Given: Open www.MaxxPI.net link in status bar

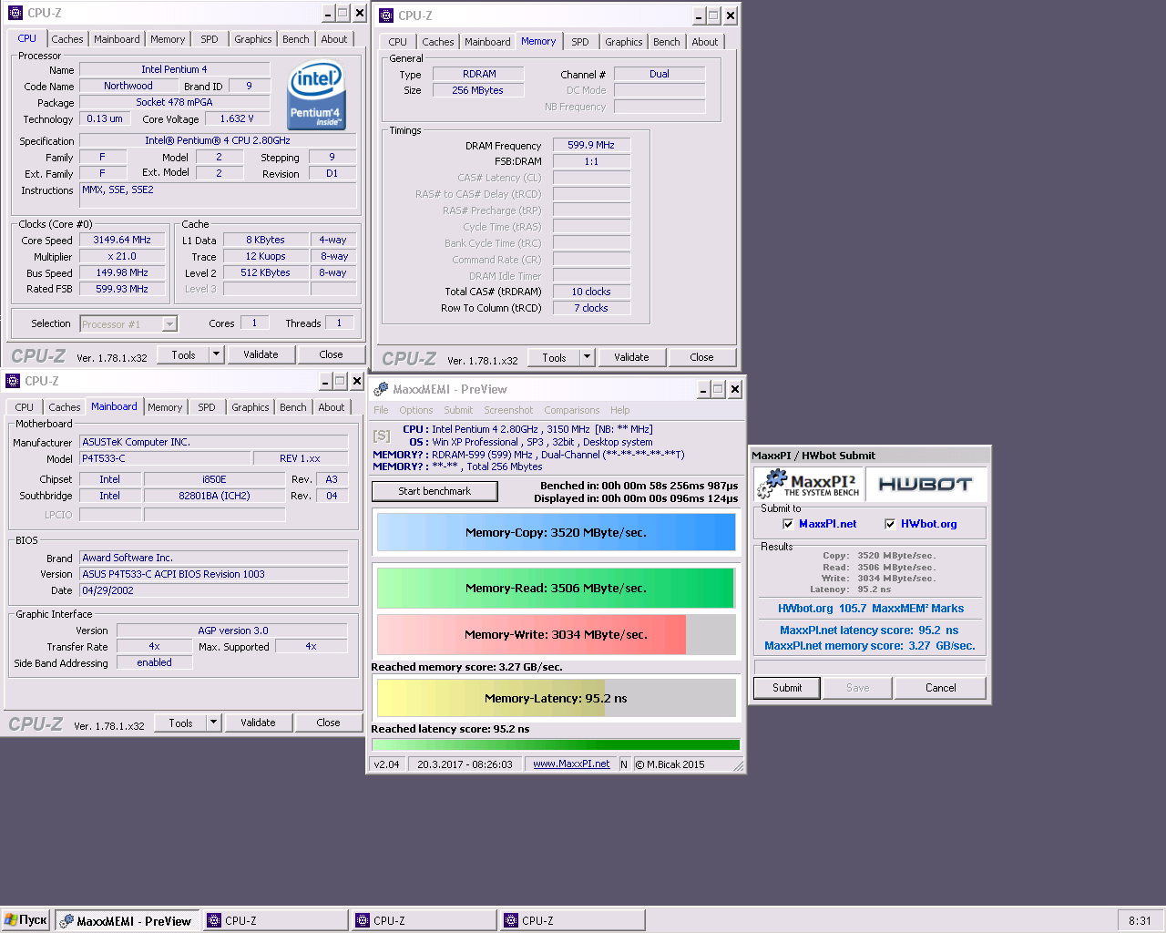Looking at the screenshot, I should (x=571, y=764).
